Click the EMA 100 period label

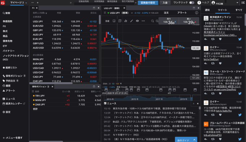[x=117, y=84]
